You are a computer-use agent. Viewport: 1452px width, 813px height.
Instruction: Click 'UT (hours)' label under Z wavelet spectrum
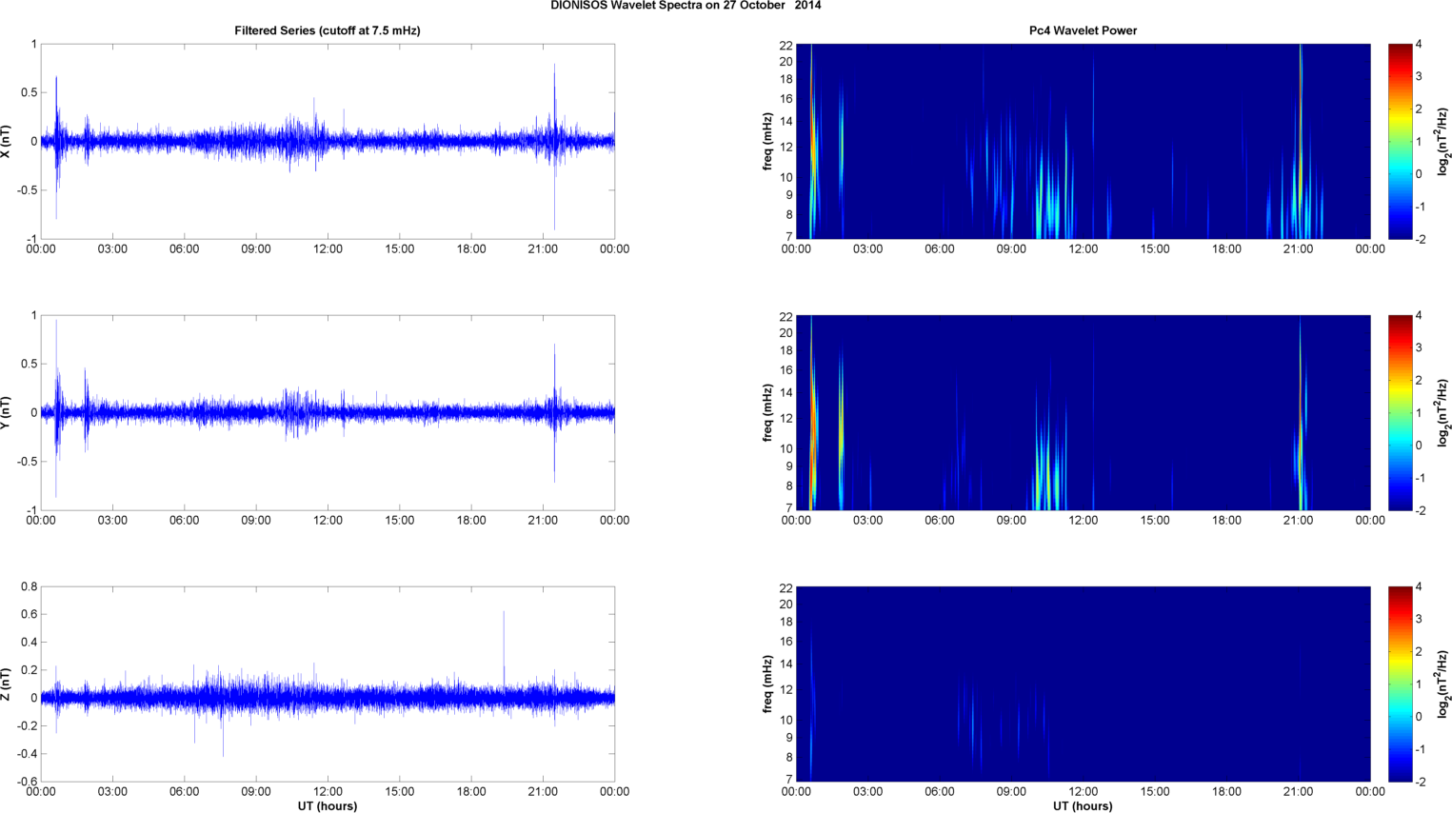tap(1083, 806)
